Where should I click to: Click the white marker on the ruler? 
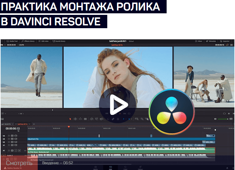click(215, 130)
